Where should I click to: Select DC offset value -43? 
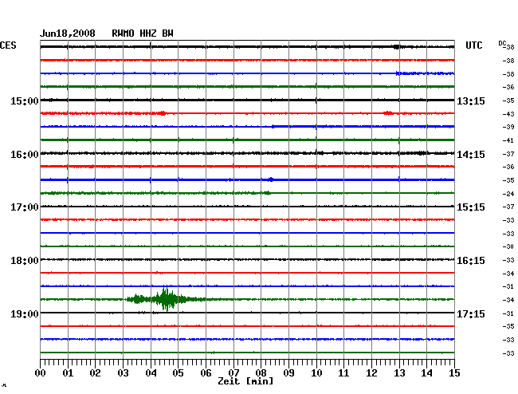point(508,114)
